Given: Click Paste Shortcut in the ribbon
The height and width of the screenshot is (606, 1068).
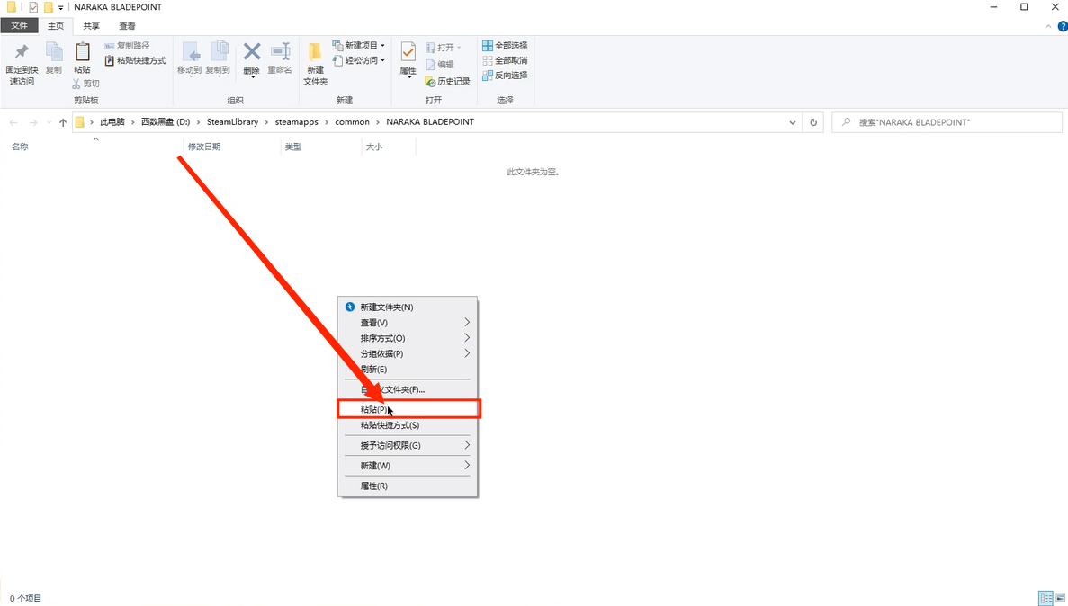Looking at the screenshot, I should tap(136, 60).
